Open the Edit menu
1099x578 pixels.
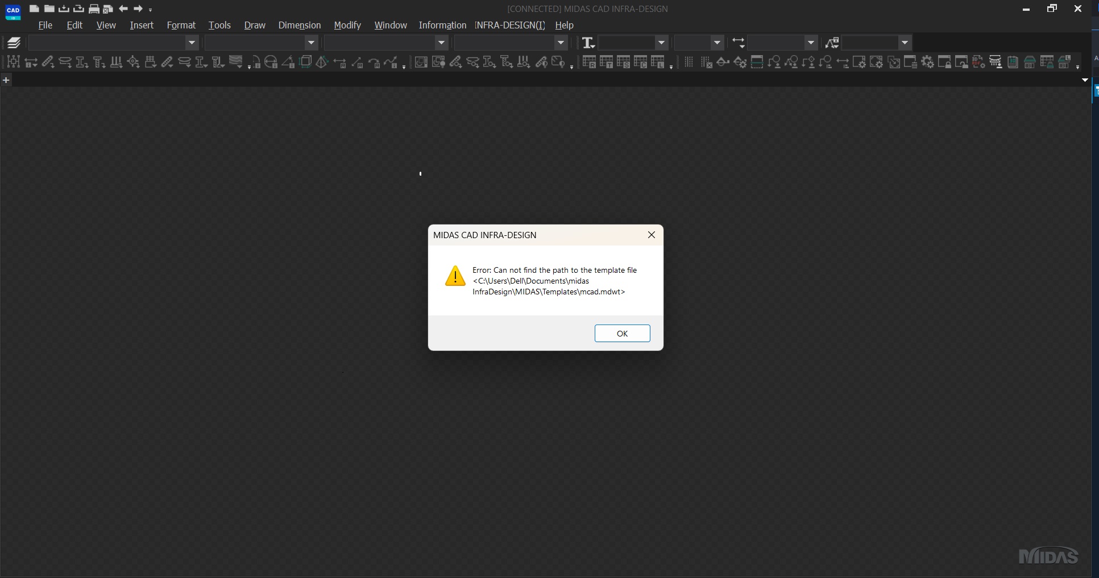(x=74, y=25)
